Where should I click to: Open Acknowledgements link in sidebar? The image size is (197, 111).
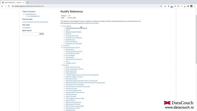pos(34,16)
